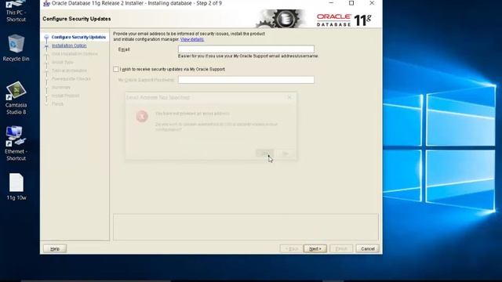
Task: Click the Help button
Action: pyautogui.click(x=55, y=248)
